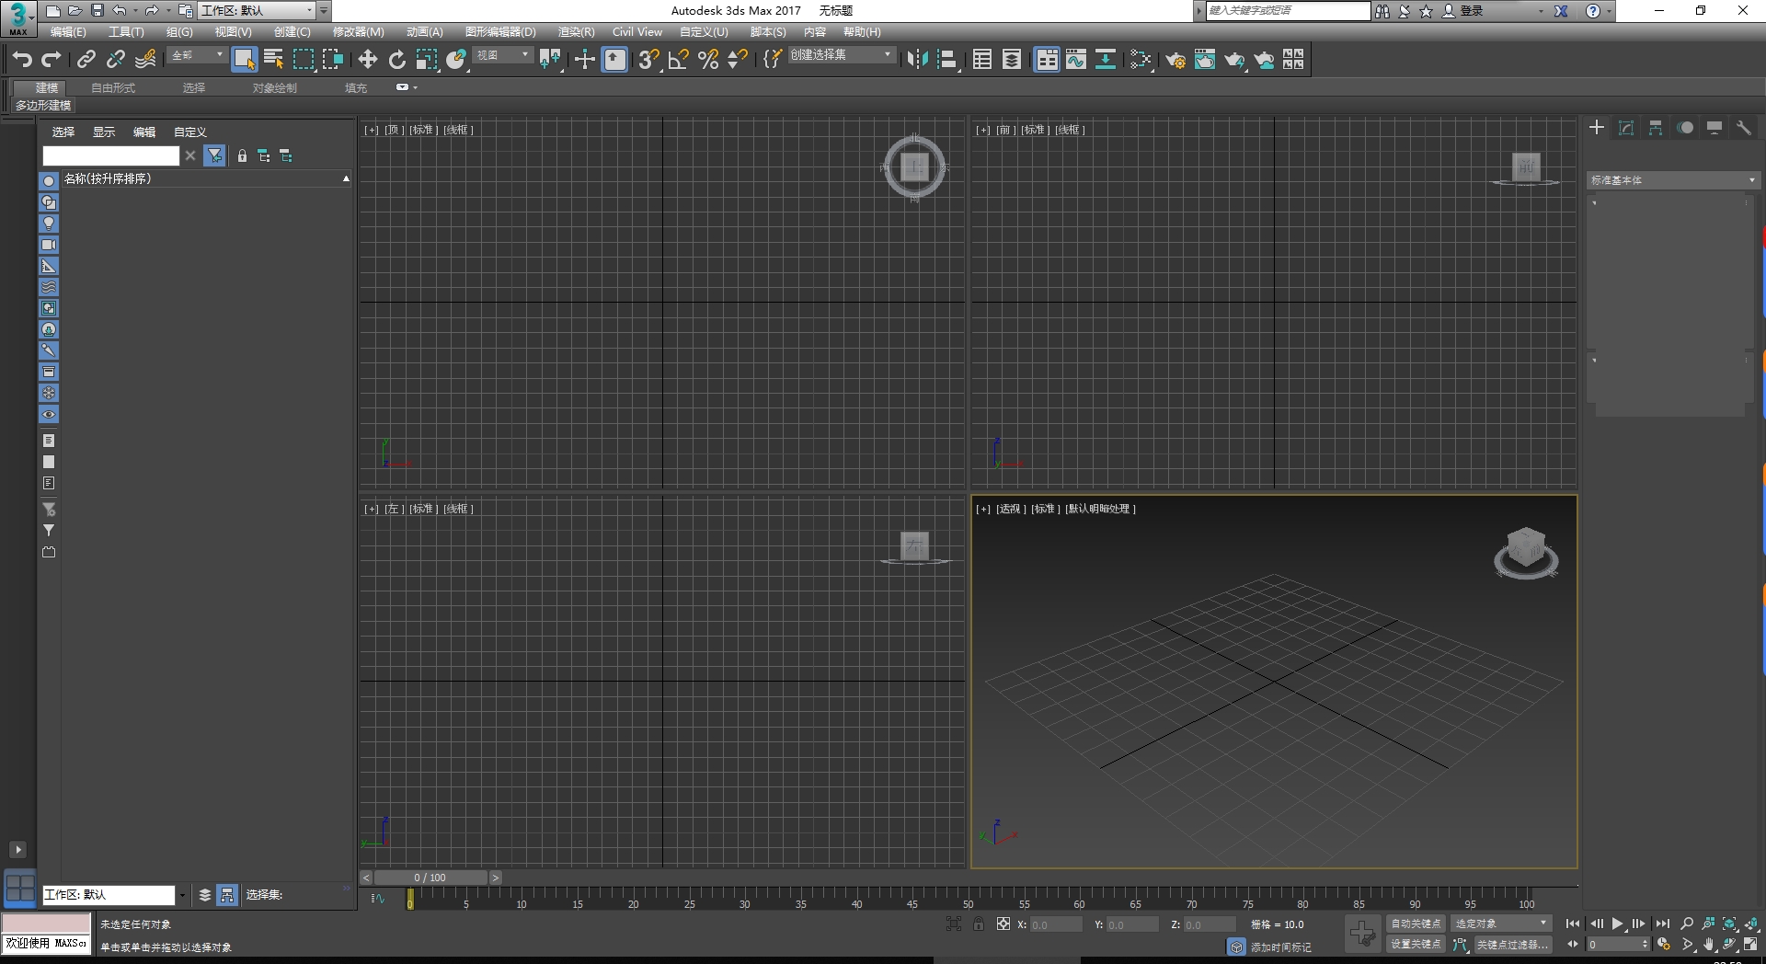Click the Play animation button

pyautogui.click(x=1618, y=924)
